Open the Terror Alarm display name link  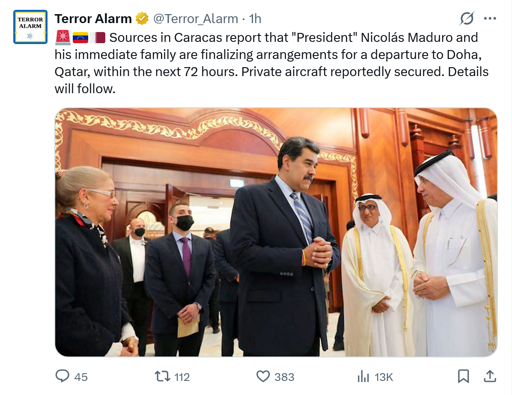93,19
